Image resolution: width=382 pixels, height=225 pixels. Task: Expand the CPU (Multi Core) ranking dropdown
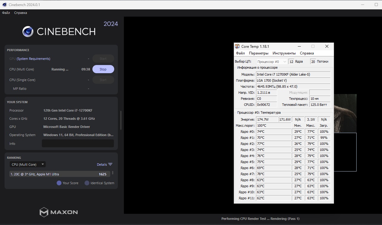pyautogui.click(x=28, y=165)
